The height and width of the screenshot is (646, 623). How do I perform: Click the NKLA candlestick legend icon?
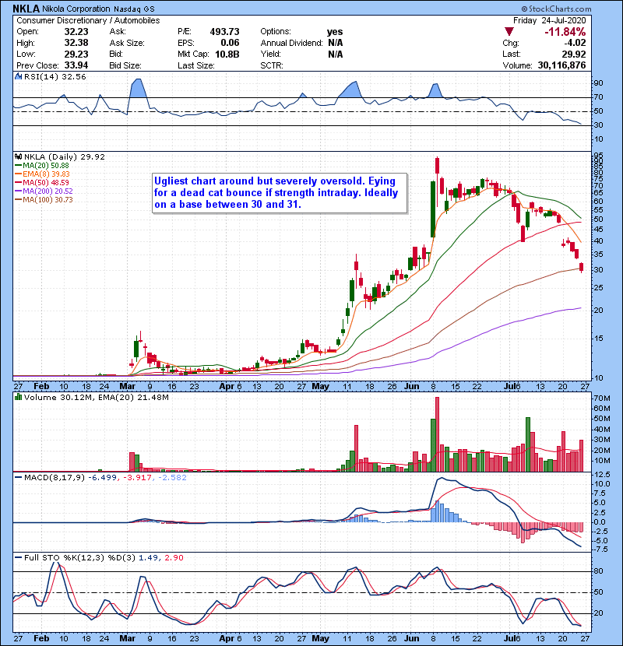coord(18,156)
